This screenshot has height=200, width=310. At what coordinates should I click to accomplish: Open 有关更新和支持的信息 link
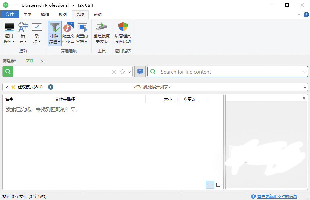(x=277, y=197)
